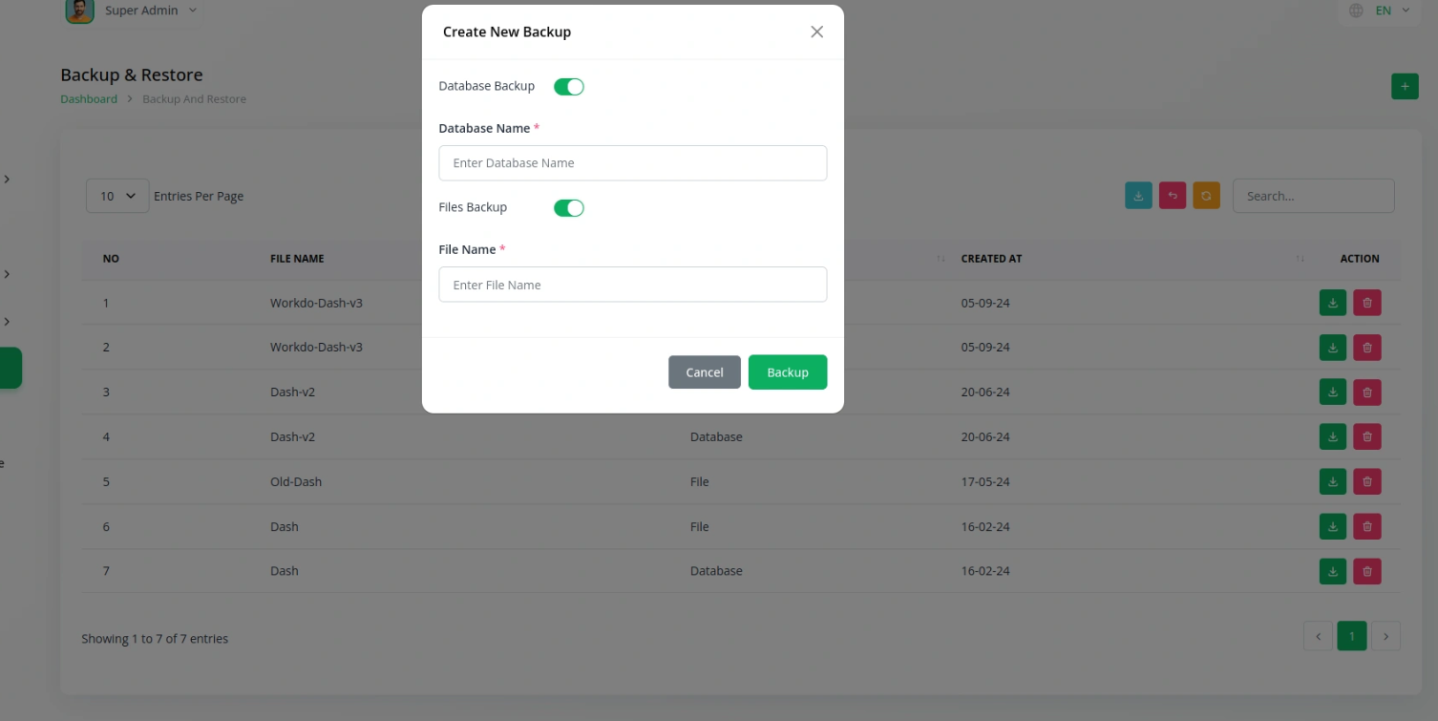Delete Dash-v2 backup in row 3
The height and width of the screenshot is (721, 1438).
click(x=1367, y=392)
